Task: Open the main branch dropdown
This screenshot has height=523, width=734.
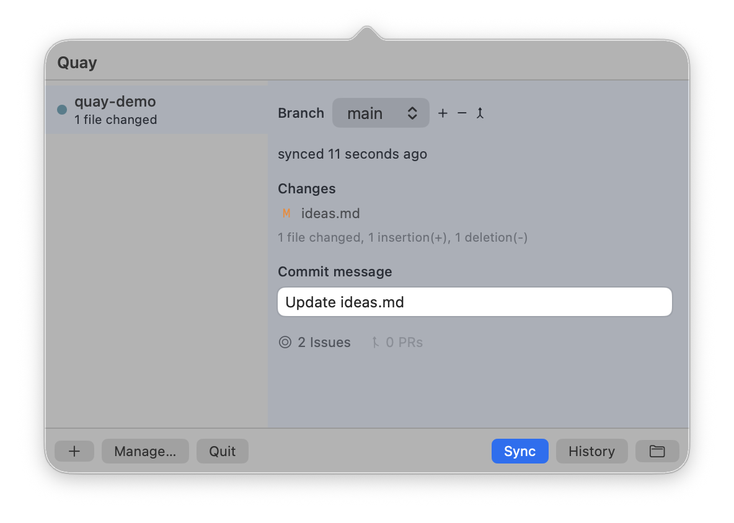Action: (x=381, y=113)
